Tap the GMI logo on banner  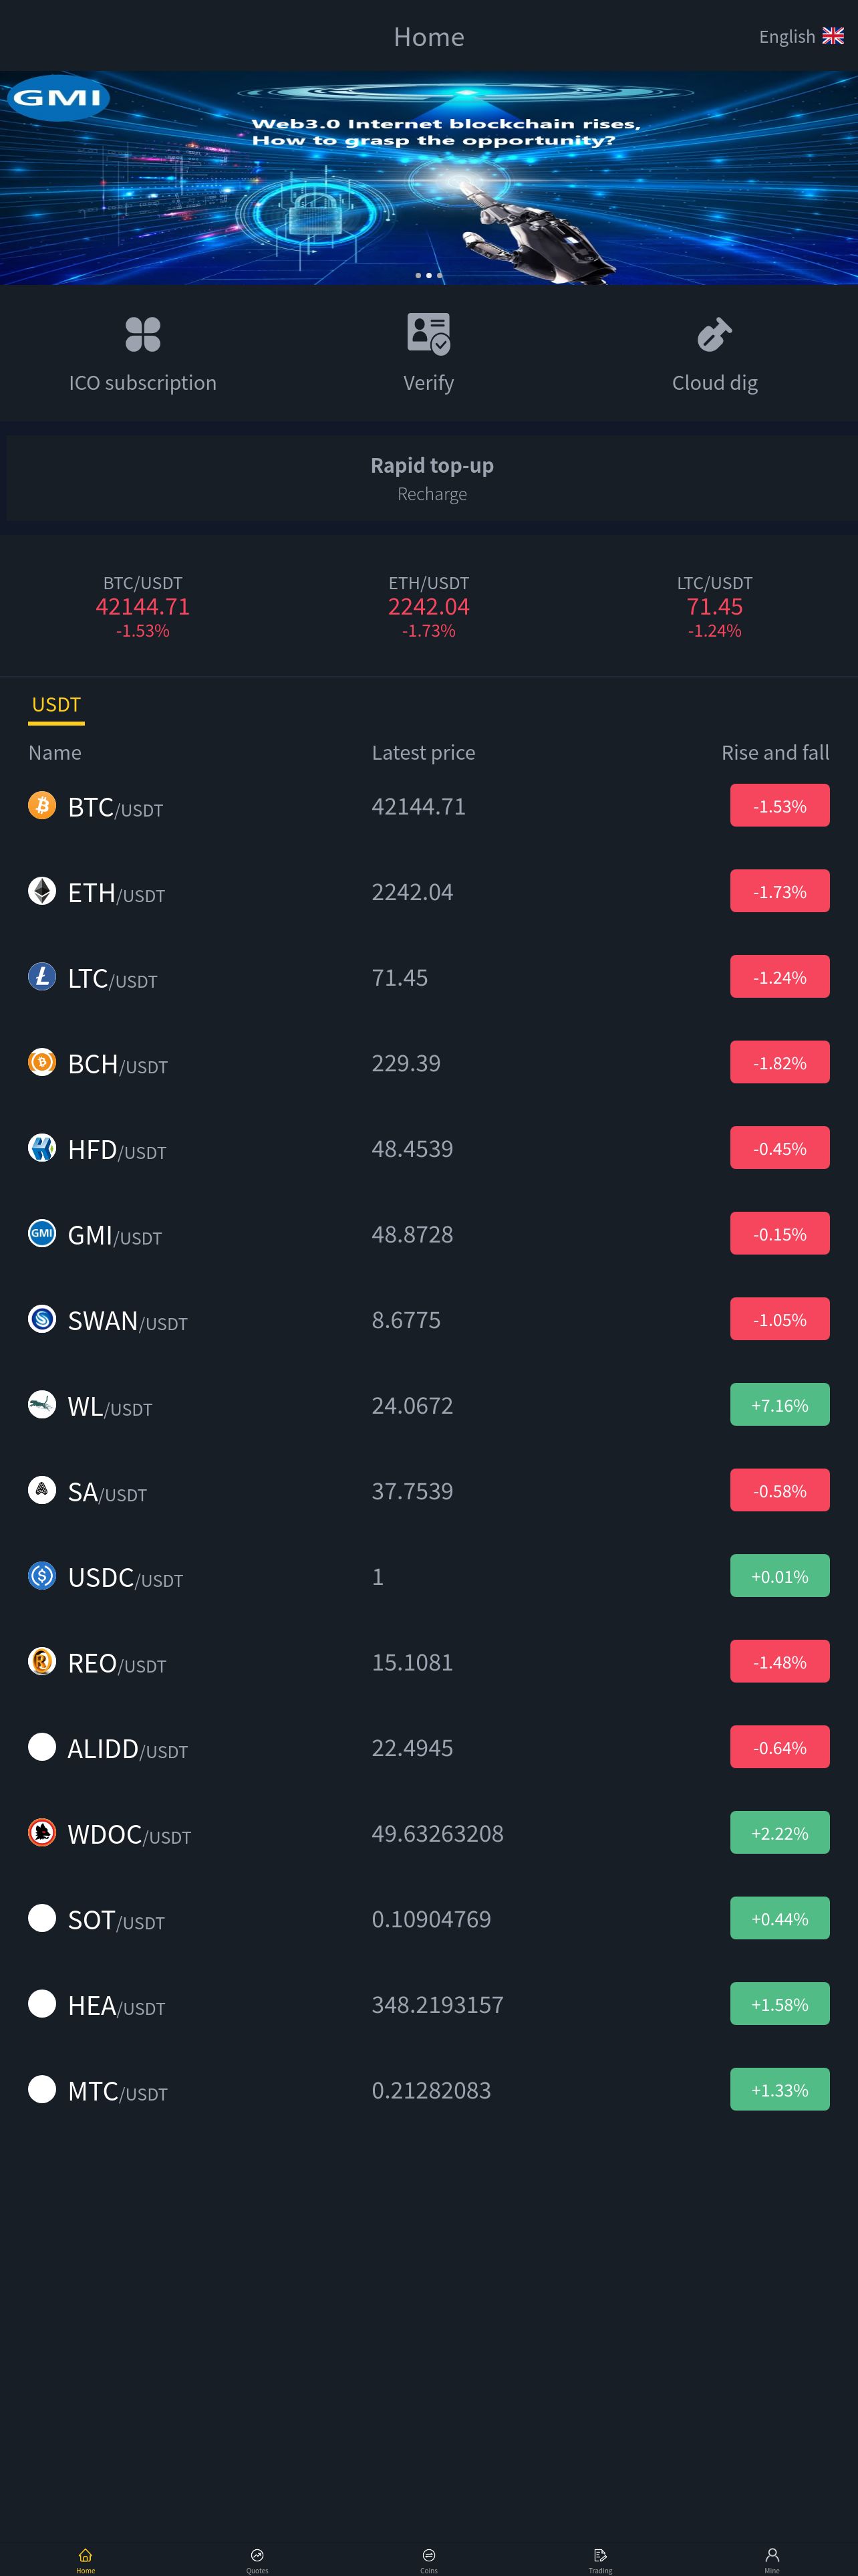[x=59, y=98]
